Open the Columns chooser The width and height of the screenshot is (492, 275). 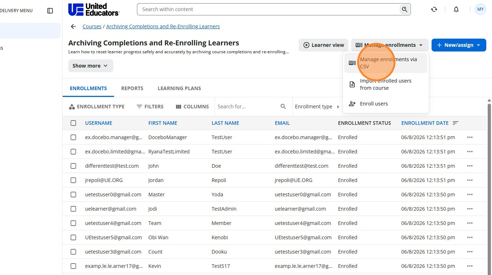[x=192, y=107]
